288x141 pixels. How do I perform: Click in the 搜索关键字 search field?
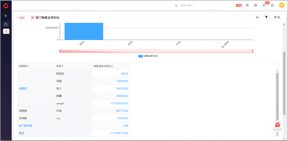[x=197, y=5]
